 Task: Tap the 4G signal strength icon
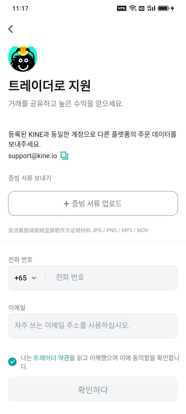click(151, 8)
